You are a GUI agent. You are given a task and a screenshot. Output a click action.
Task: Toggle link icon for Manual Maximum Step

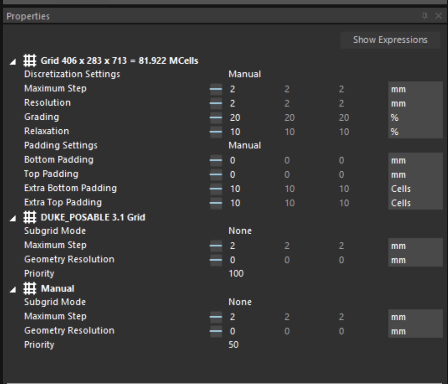click(216, 317)
